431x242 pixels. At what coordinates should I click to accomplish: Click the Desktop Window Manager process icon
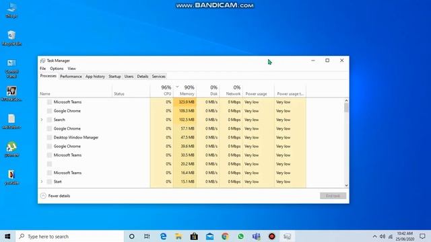tap(49, 137)
